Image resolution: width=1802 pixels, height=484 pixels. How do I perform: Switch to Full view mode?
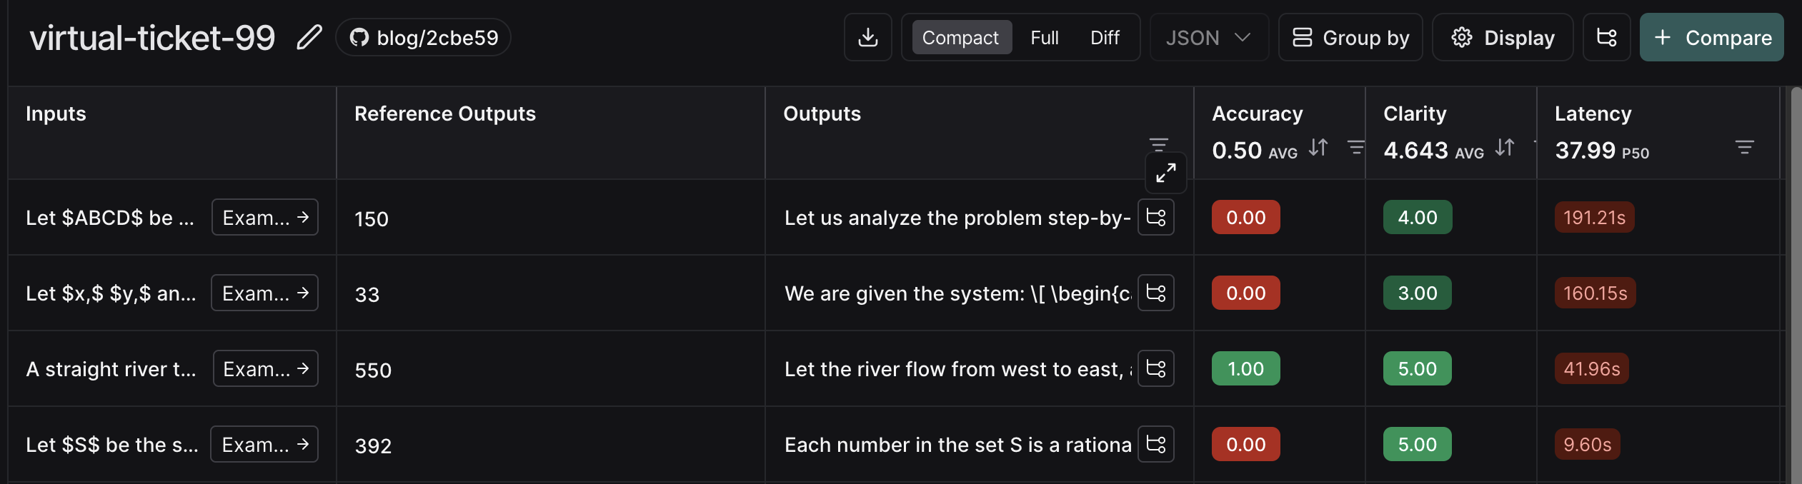click(1045, 37)
